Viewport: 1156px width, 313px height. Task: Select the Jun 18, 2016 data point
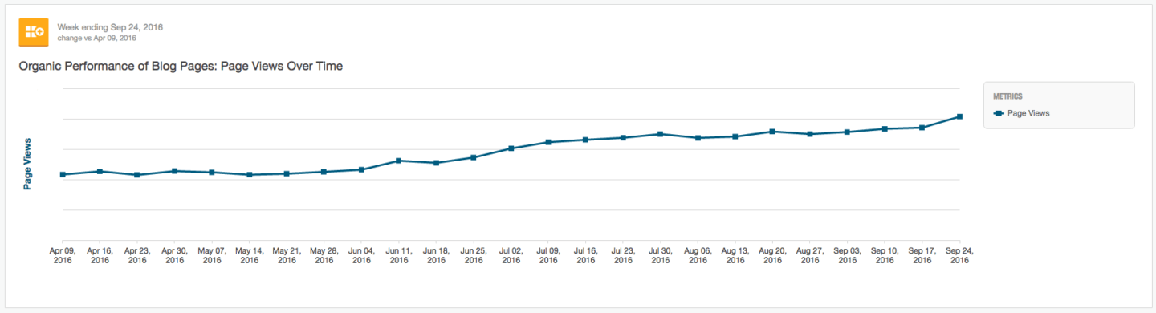(x=436, y=163)
